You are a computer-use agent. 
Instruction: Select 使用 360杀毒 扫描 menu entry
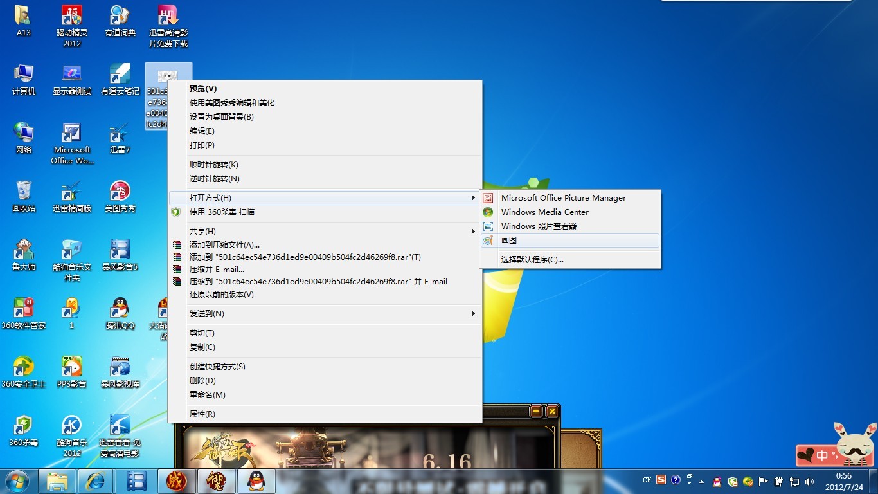(325, 212)
